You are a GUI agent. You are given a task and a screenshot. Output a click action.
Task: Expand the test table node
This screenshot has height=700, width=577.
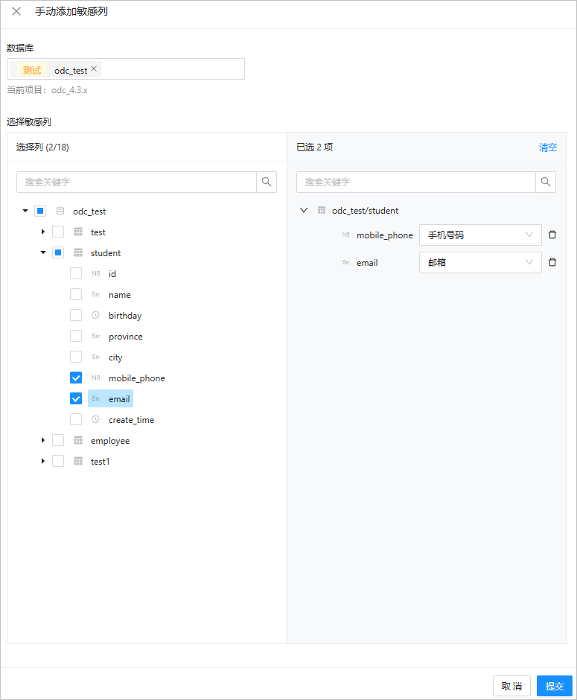[43, 232]
